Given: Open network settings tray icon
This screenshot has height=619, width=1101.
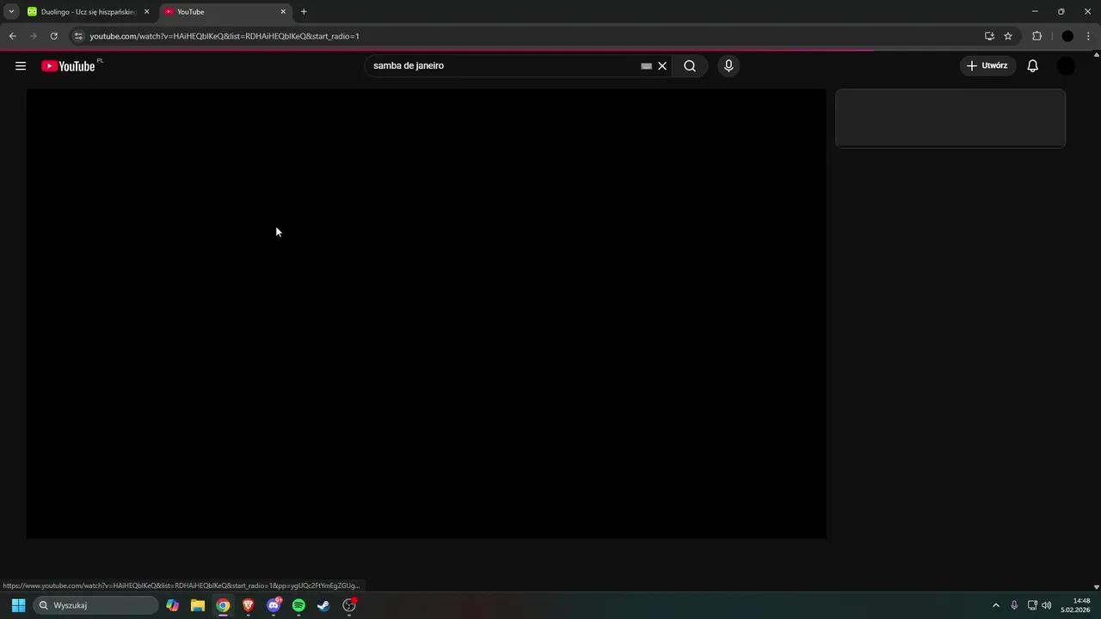Looking at the screenshot, I should pos(1032,605).
